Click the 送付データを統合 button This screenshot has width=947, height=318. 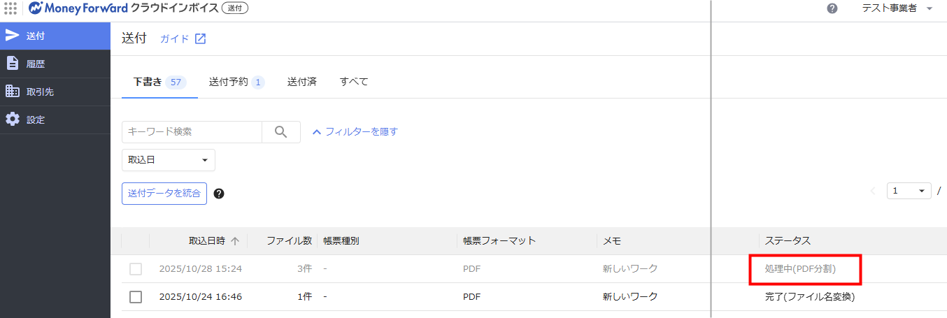pyautogui.click(x=164, y=194)
